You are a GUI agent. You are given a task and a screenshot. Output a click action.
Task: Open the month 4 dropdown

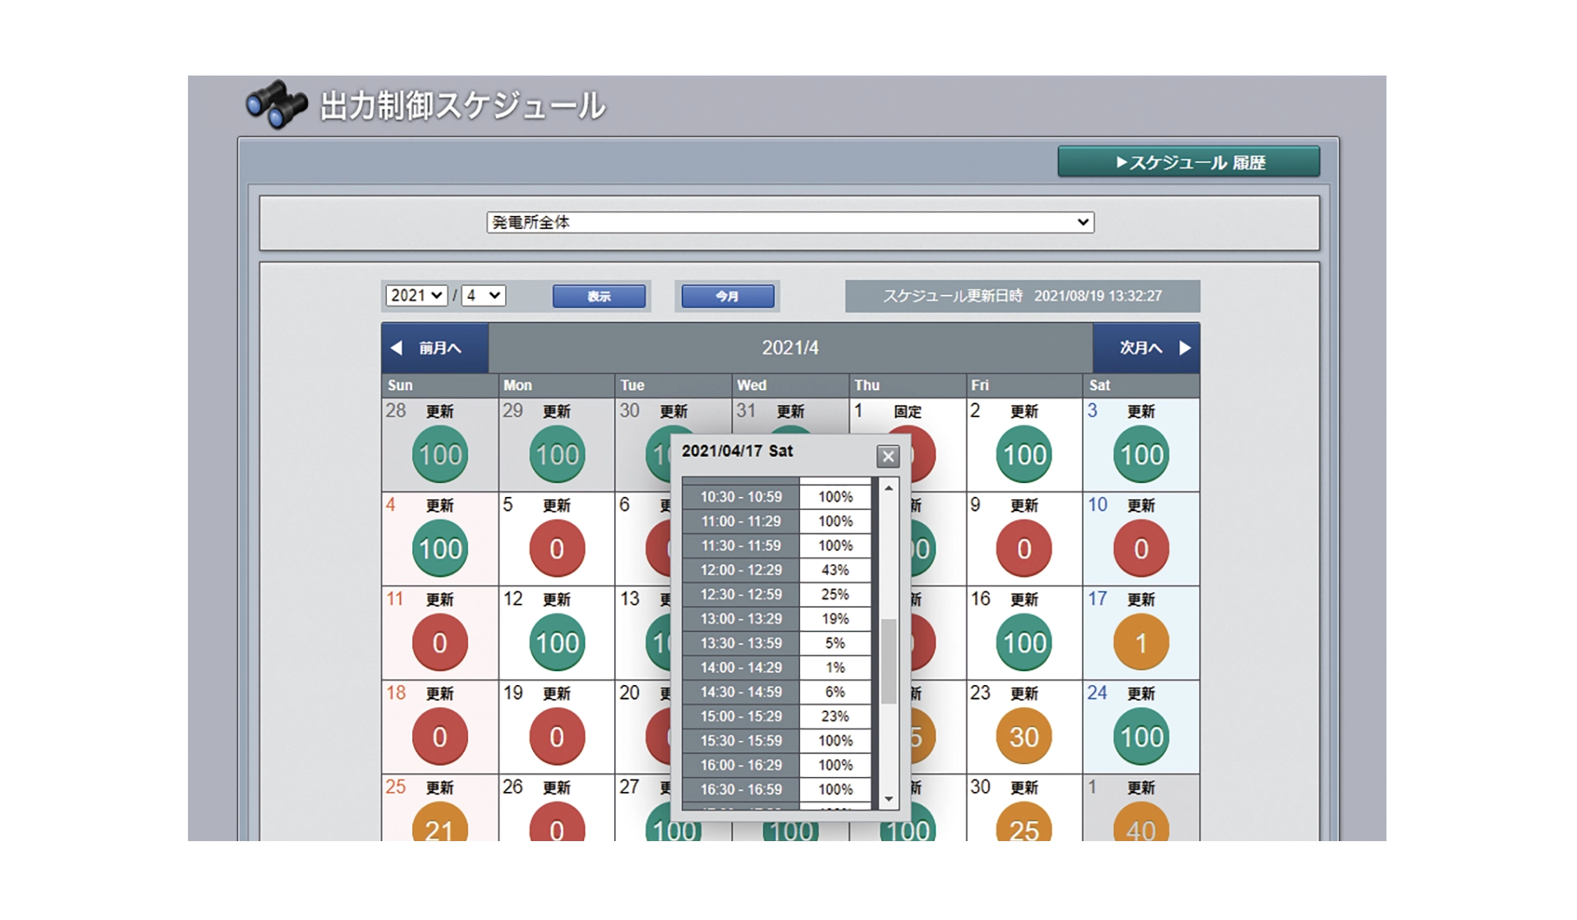point(483,296)
